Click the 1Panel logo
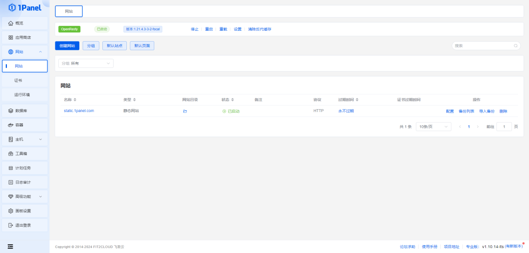Image resolution: width=529 pixels, height=253 pixels. pos(24,7)
